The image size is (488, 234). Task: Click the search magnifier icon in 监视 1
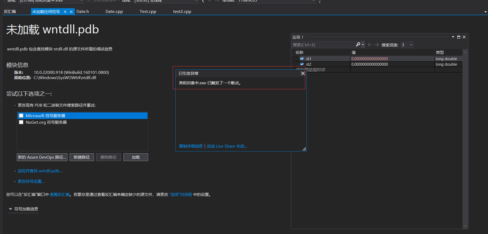[358, 45]
